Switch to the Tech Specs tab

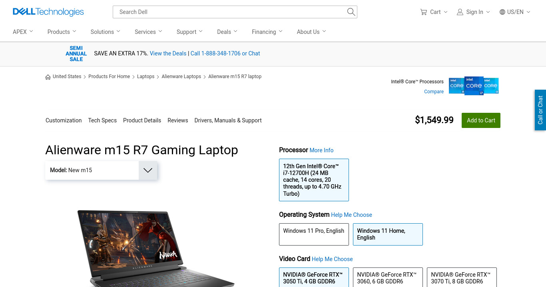[102, 120]
